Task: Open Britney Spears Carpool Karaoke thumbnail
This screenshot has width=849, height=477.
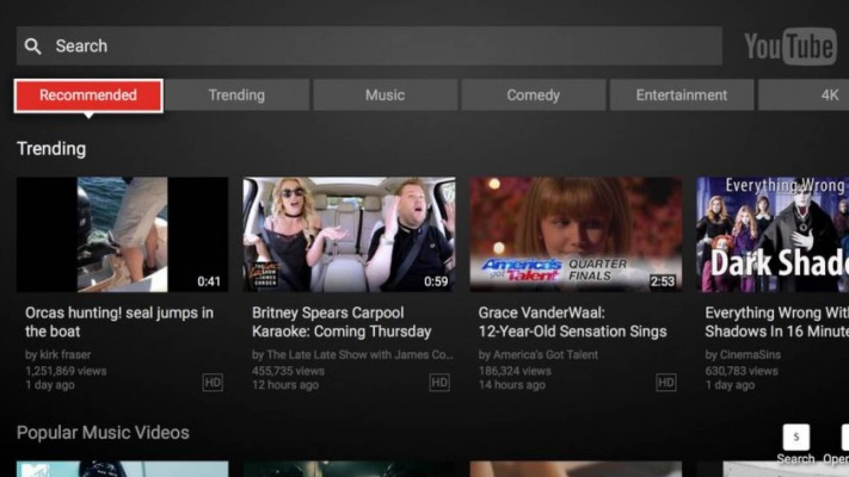Action: coord(349,235)
